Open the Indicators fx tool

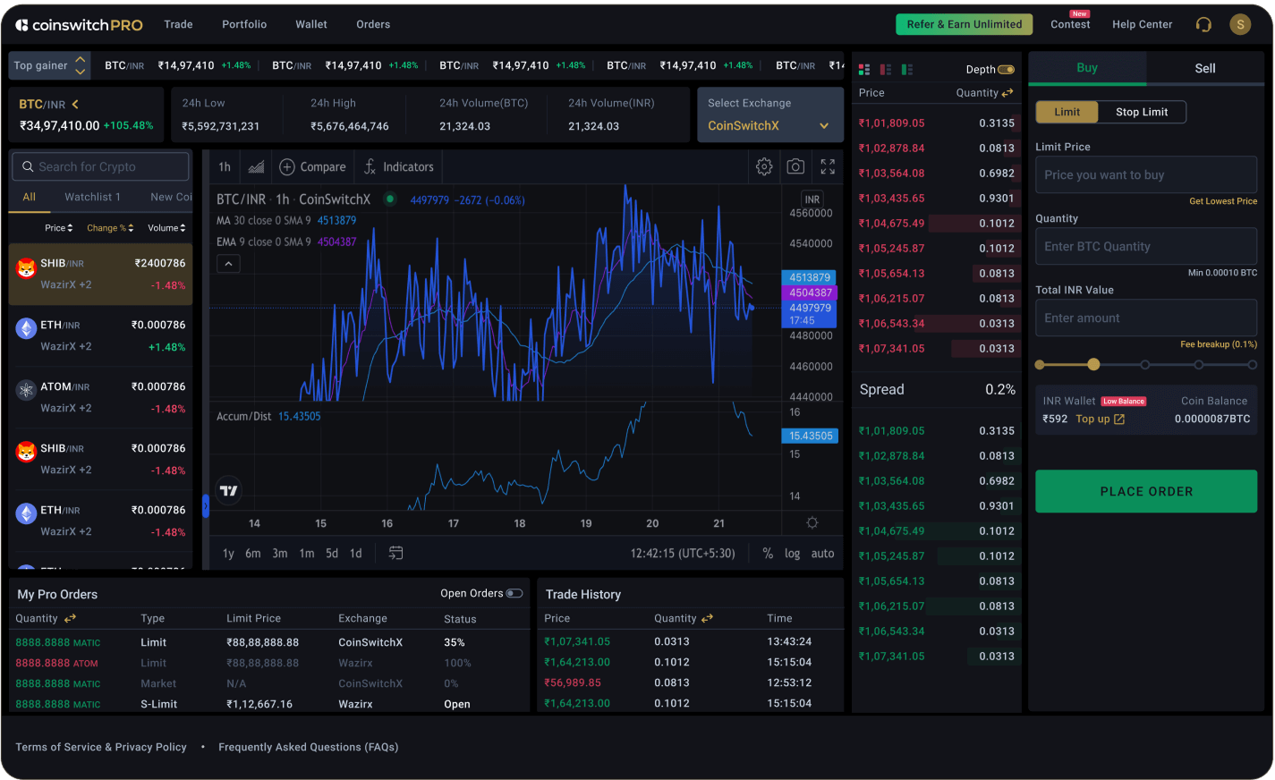pos(370,167)
